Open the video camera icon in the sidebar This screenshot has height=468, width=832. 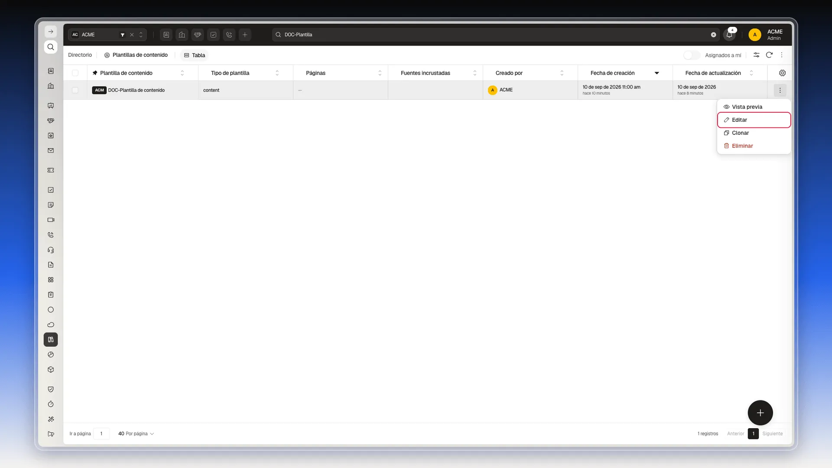(x=51, y=220)
